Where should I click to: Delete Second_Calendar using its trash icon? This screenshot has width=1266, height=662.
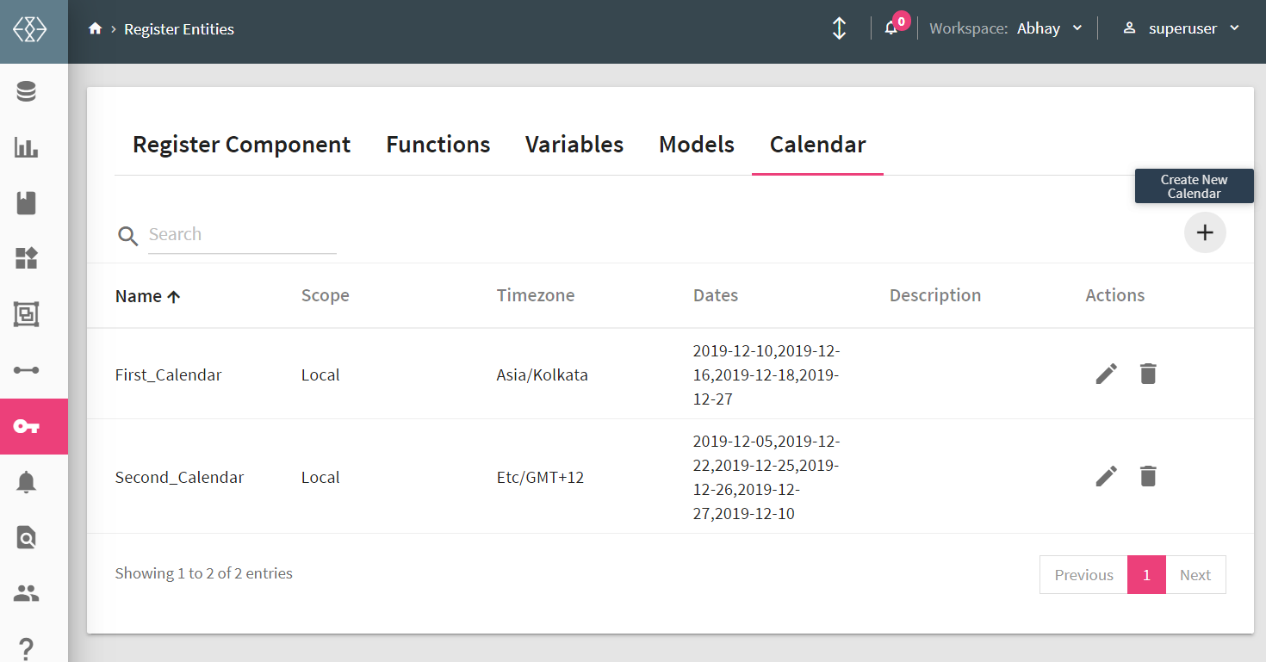coord(1148,476)
